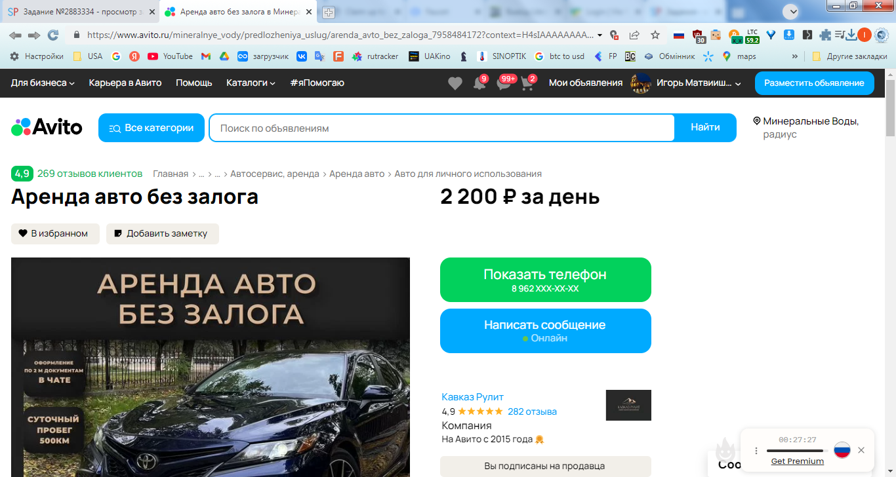This screenshot has width=896, height=477.
Task: Show more bookmarks via » chevron
Action: point(796,56)
